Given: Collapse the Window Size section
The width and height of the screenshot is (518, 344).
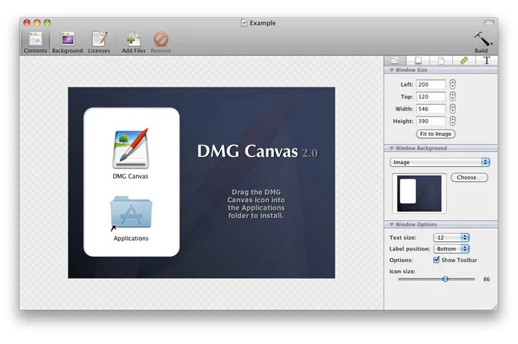Looking at the screenshot, I should [x=392, y=70].
